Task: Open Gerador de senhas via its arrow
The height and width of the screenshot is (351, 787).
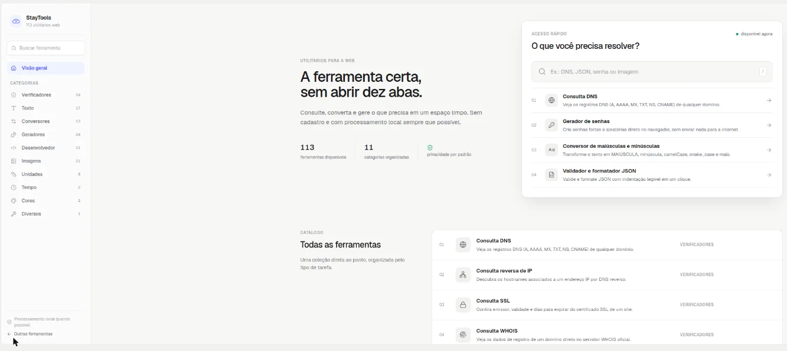Action: coord(769,125)
